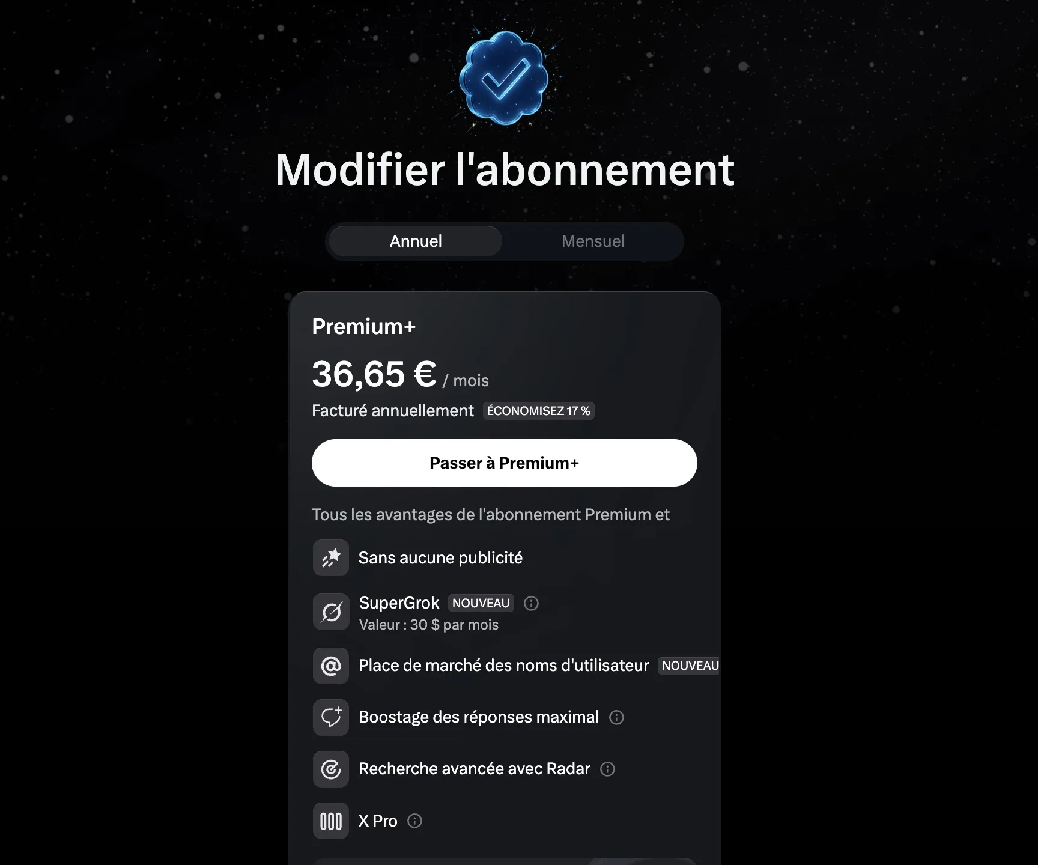Image resolution: width=1038 pixels, height=865 pixels.
Task: Show info for Boostage des réponses maximal
Action: (616, 717)
